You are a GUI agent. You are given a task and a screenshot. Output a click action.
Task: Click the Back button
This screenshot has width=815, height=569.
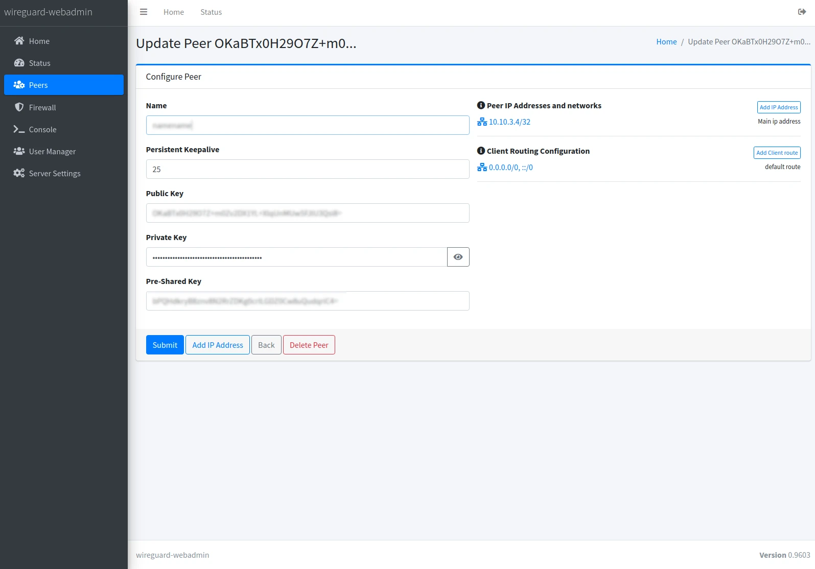(x=266, y=345)
